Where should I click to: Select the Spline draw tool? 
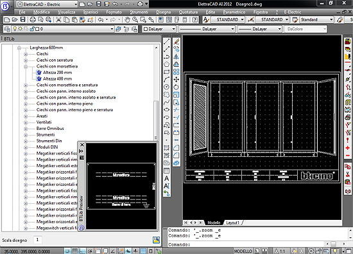[167, 102]
